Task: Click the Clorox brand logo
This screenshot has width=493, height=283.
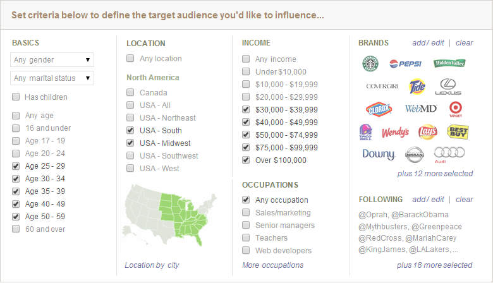Action: 379,109
